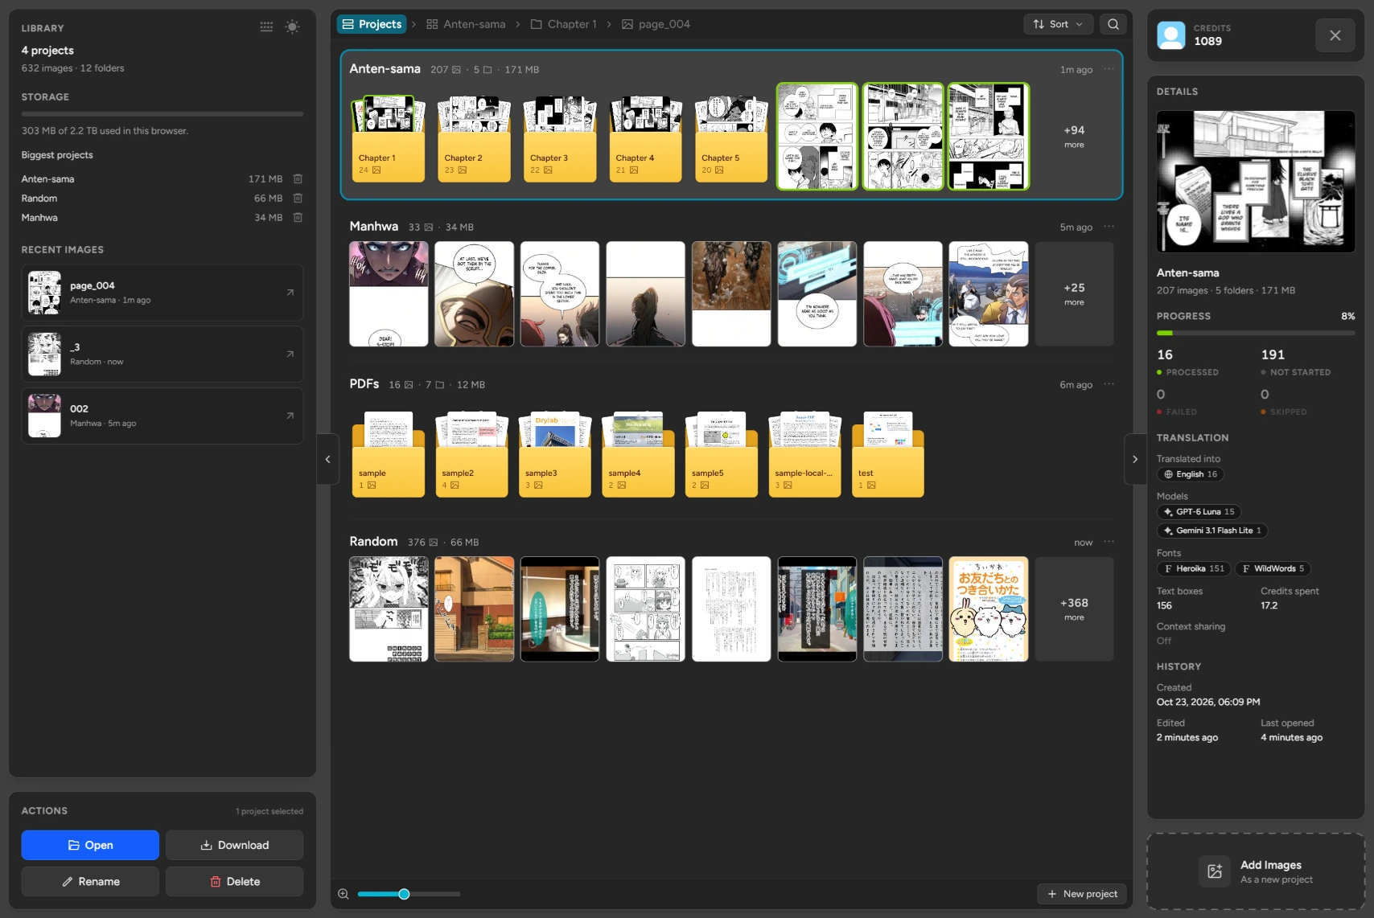
Task: Click the blue Open button
Action: pos(90,845)
